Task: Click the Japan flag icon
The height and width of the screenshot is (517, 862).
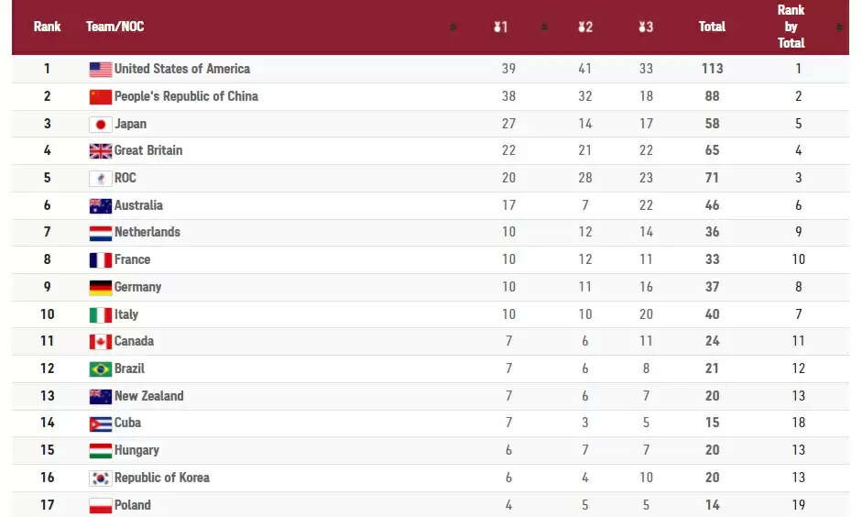Action: coord(100,124)
